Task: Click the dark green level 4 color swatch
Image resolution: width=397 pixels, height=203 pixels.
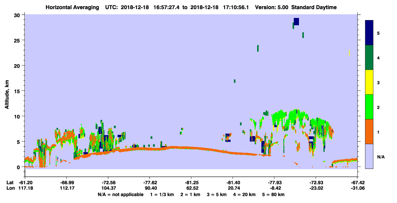Action: tap(369, 58)
